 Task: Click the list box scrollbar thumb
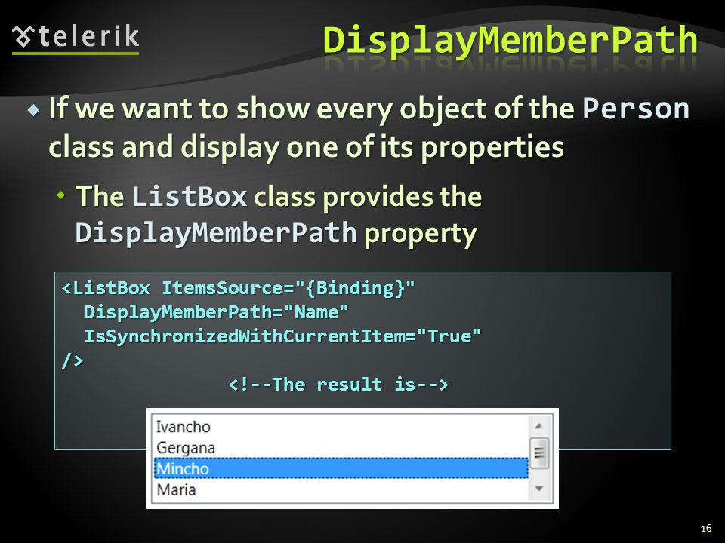[x=538, y=453]
